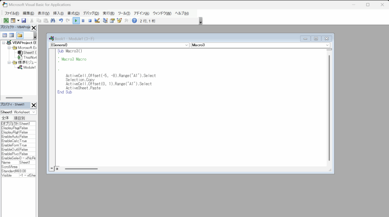Close the プロジェクト panel with its X button
The image size is (389, 217).
point(33,28)
